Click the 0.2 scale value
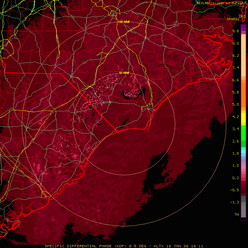Screen dimensions: 248x248 tap(236, 178)
